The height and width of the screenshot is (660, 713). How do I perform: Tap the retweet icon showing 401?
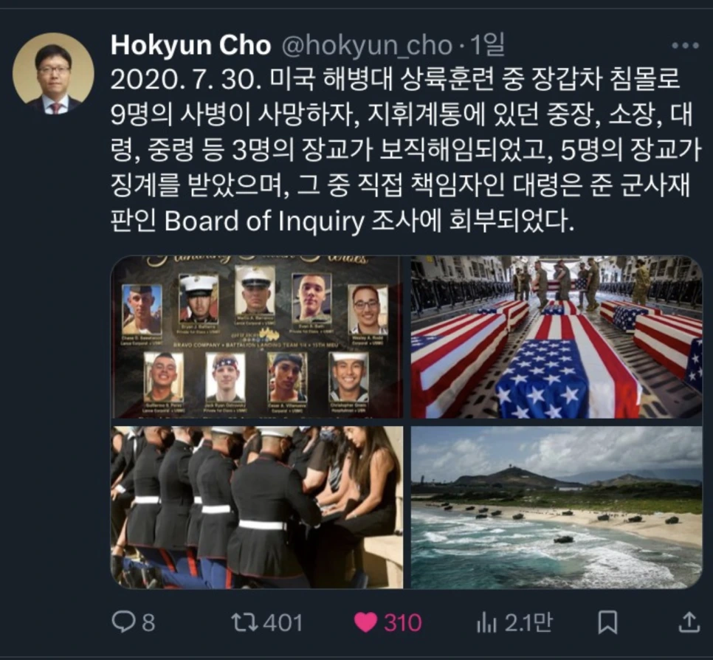[245, 622]
